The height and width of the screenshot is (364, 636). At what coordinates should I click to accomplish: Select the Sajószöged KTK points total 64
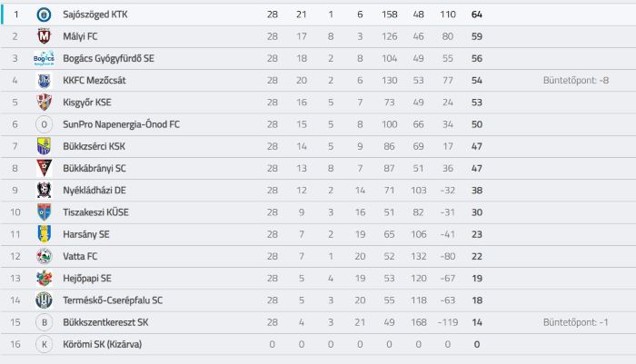point(477,15)
